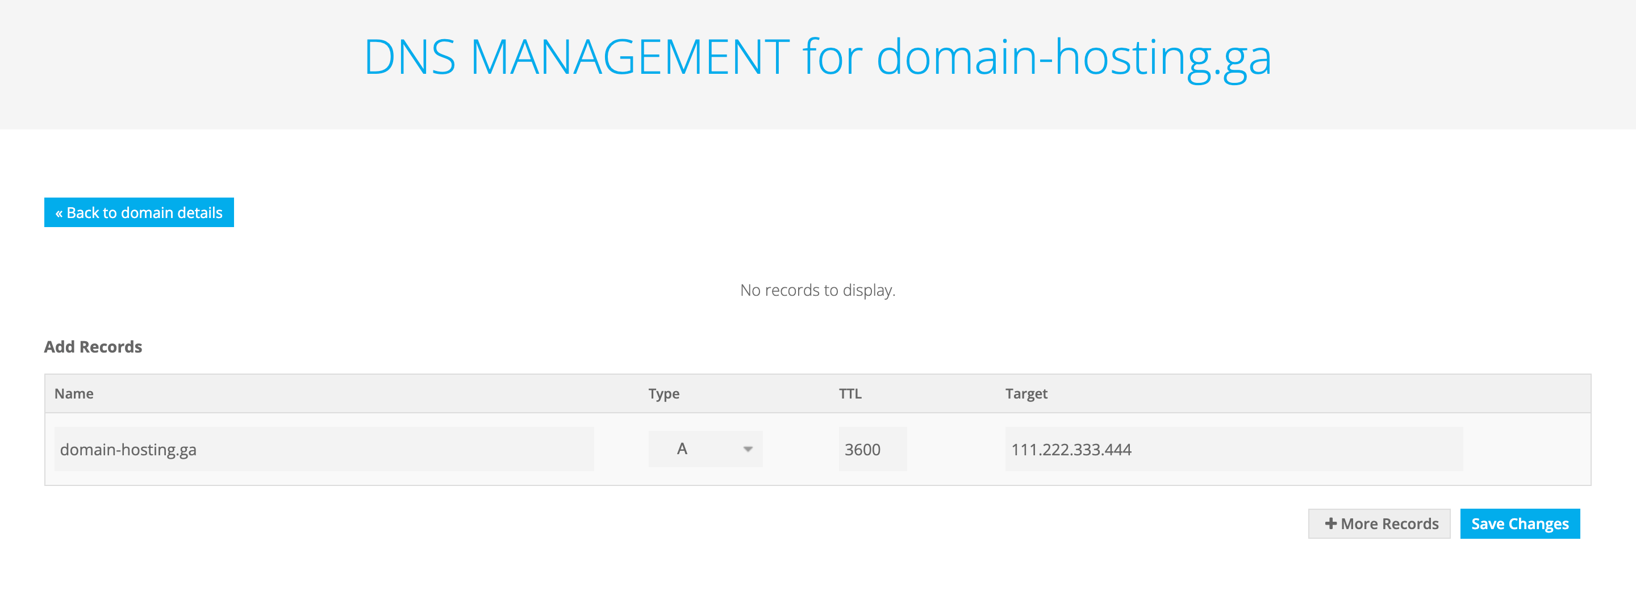Click the DNS MANAGEMENT page title
This screenshot has height=612, width=1636.
click(x=575, y=57)
